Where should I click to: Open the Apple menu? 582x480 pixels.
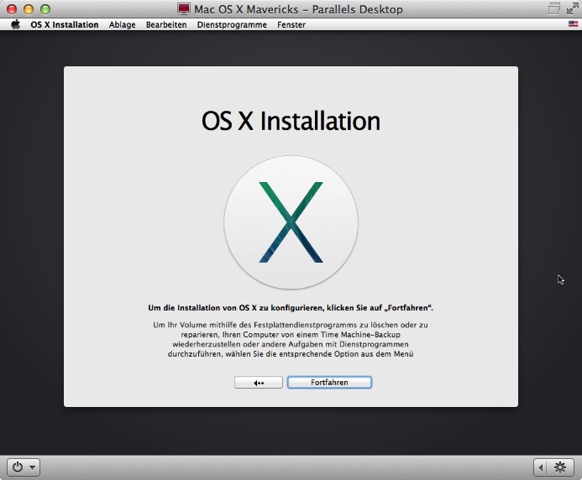click(16, 24)
